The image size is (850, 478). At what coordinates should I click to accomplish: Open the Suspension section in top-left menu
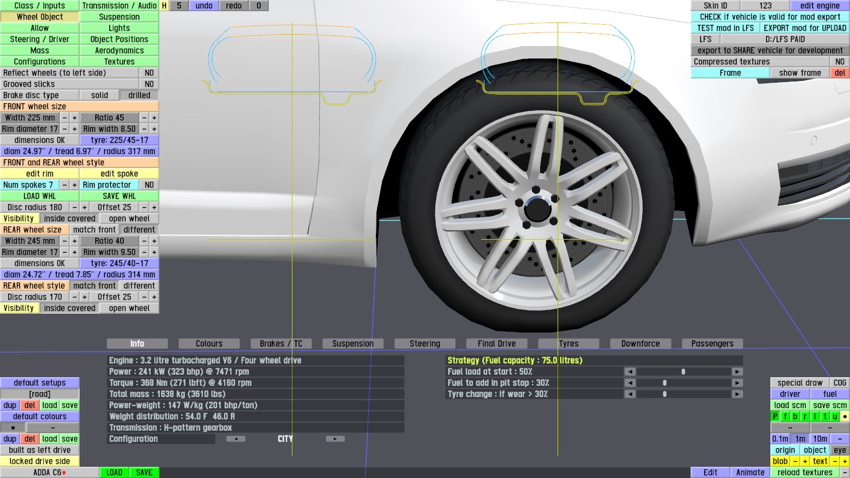119,17
